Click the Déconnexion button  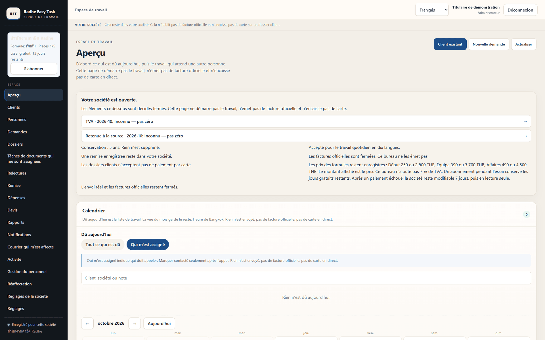coord(520,10)
